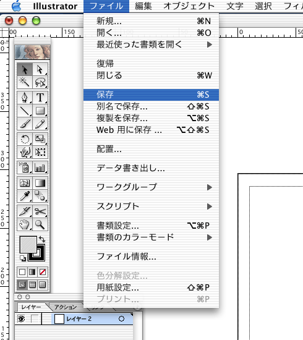
Task: Select the Line Segment tool
Action: (25, 111)
